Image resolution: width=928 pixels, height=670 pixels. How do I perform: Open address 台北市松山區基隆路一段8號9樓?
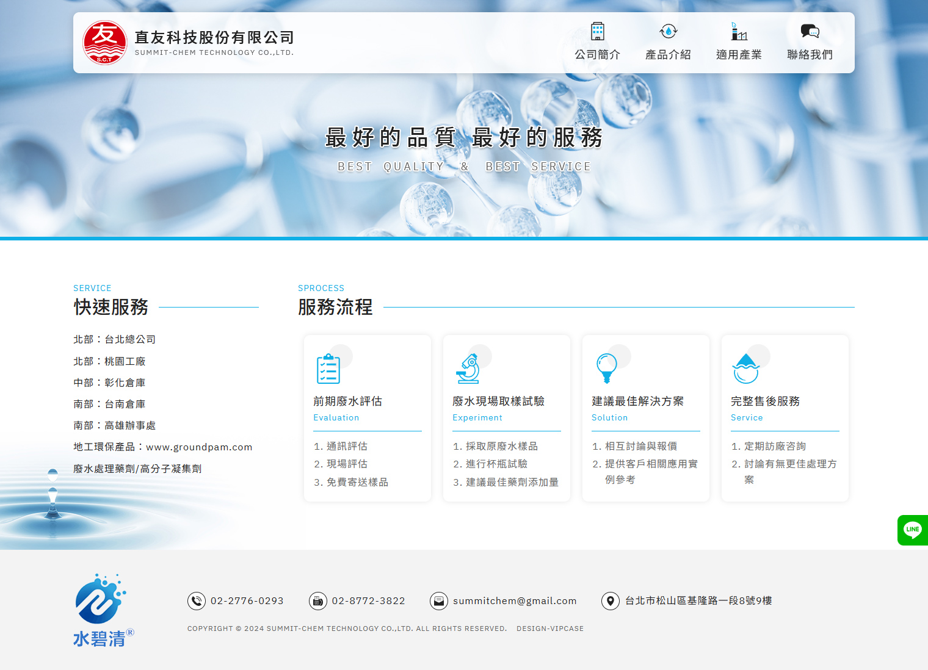pos(698,601)
